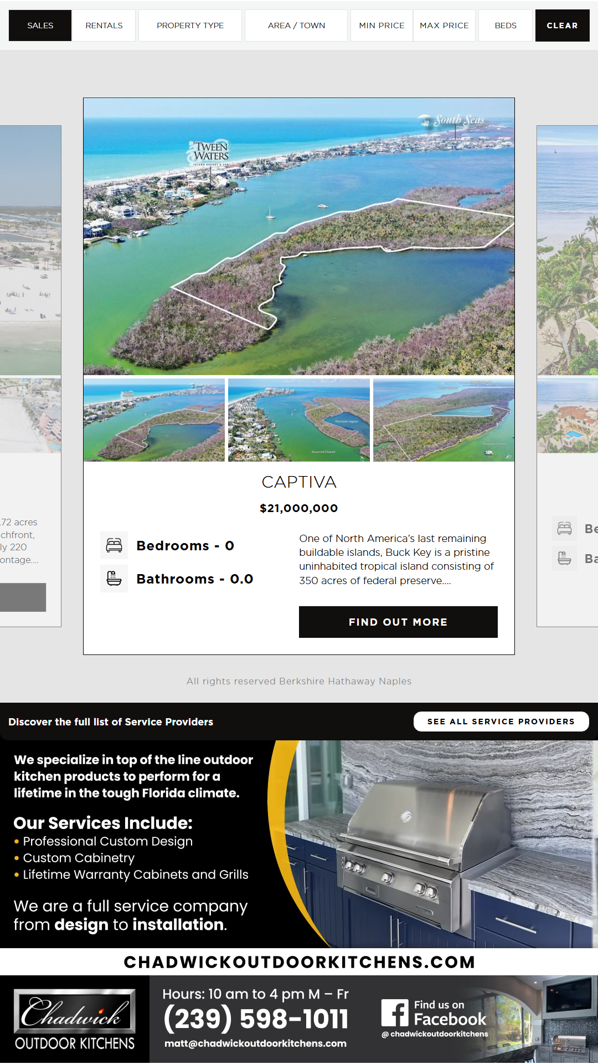598x1064 pixels.
Task: Click the chadwickoutdoorkitchens.com website banner text
Action: pyautogui.click(x=299, y=962)
